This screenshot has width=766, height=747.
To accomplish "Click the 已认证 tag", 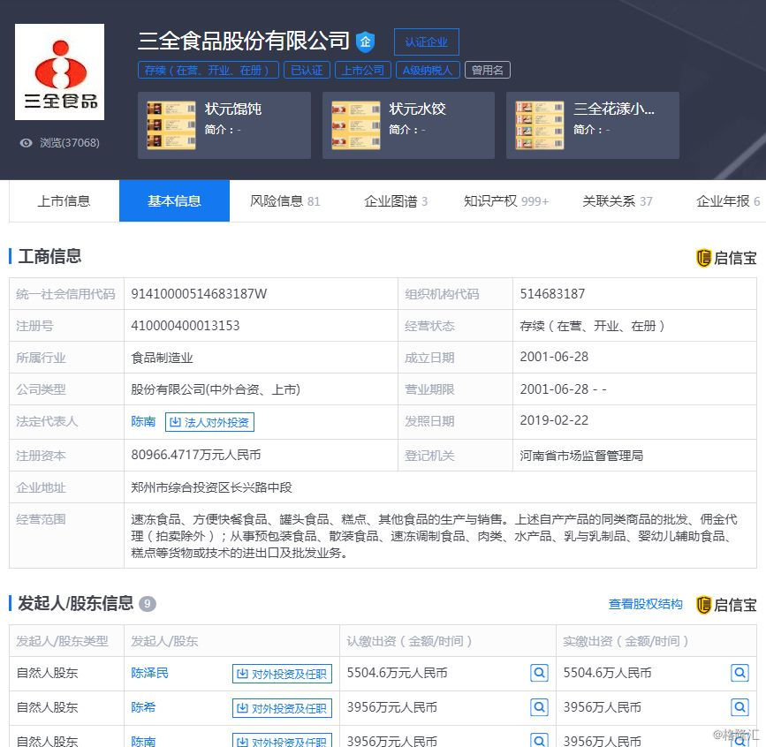I will coord(307,71).
